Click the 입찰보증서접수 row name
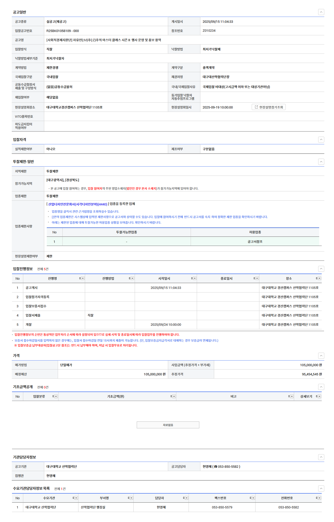 point(36,306)
